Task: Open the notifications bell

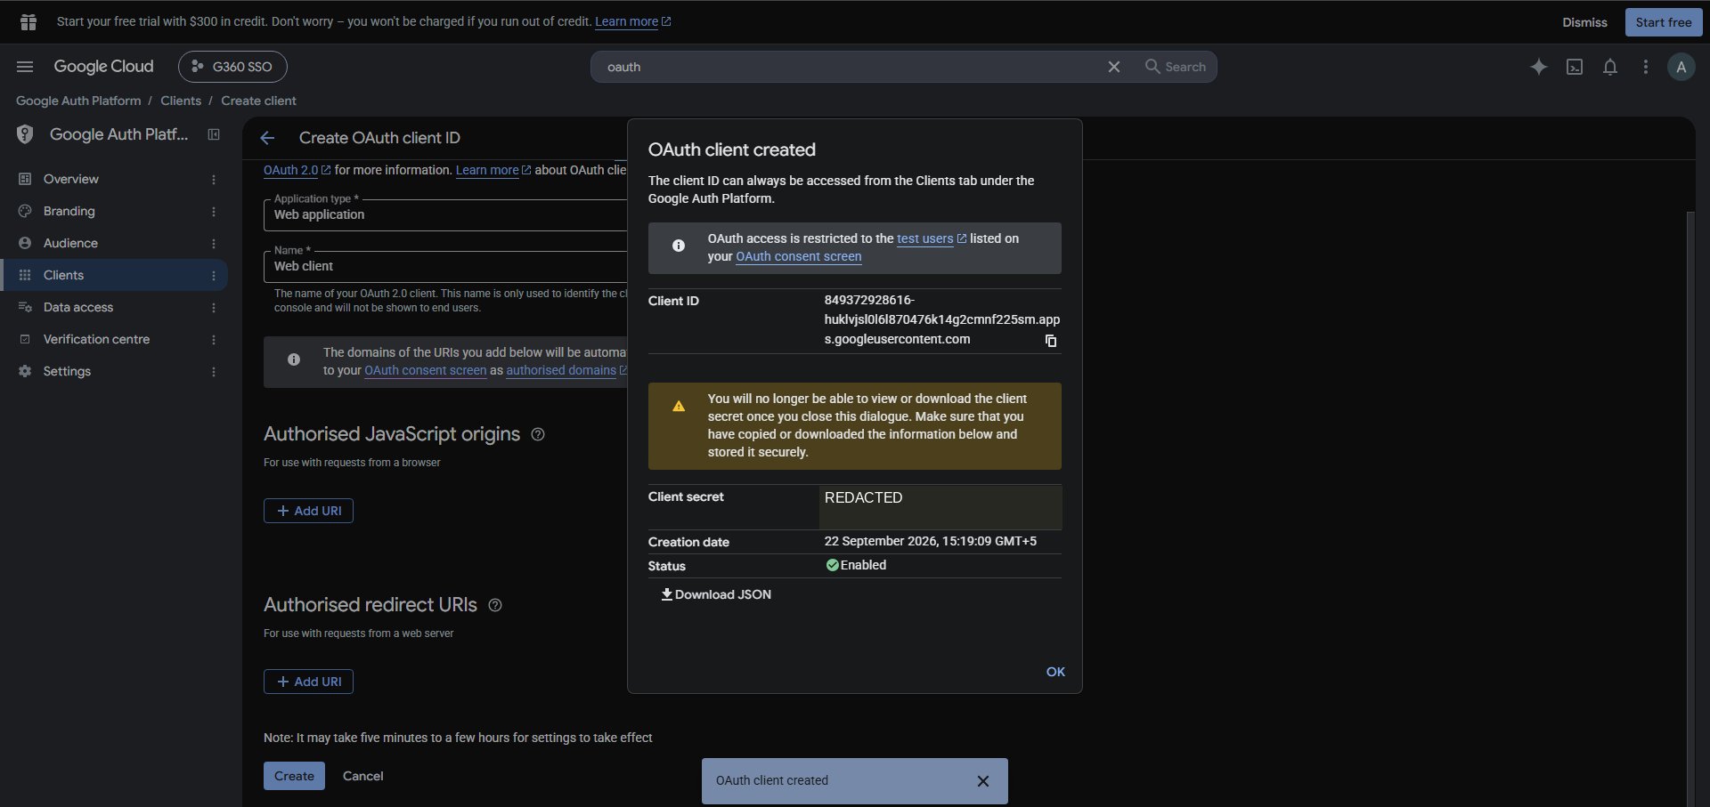Action: (1610, 67)
